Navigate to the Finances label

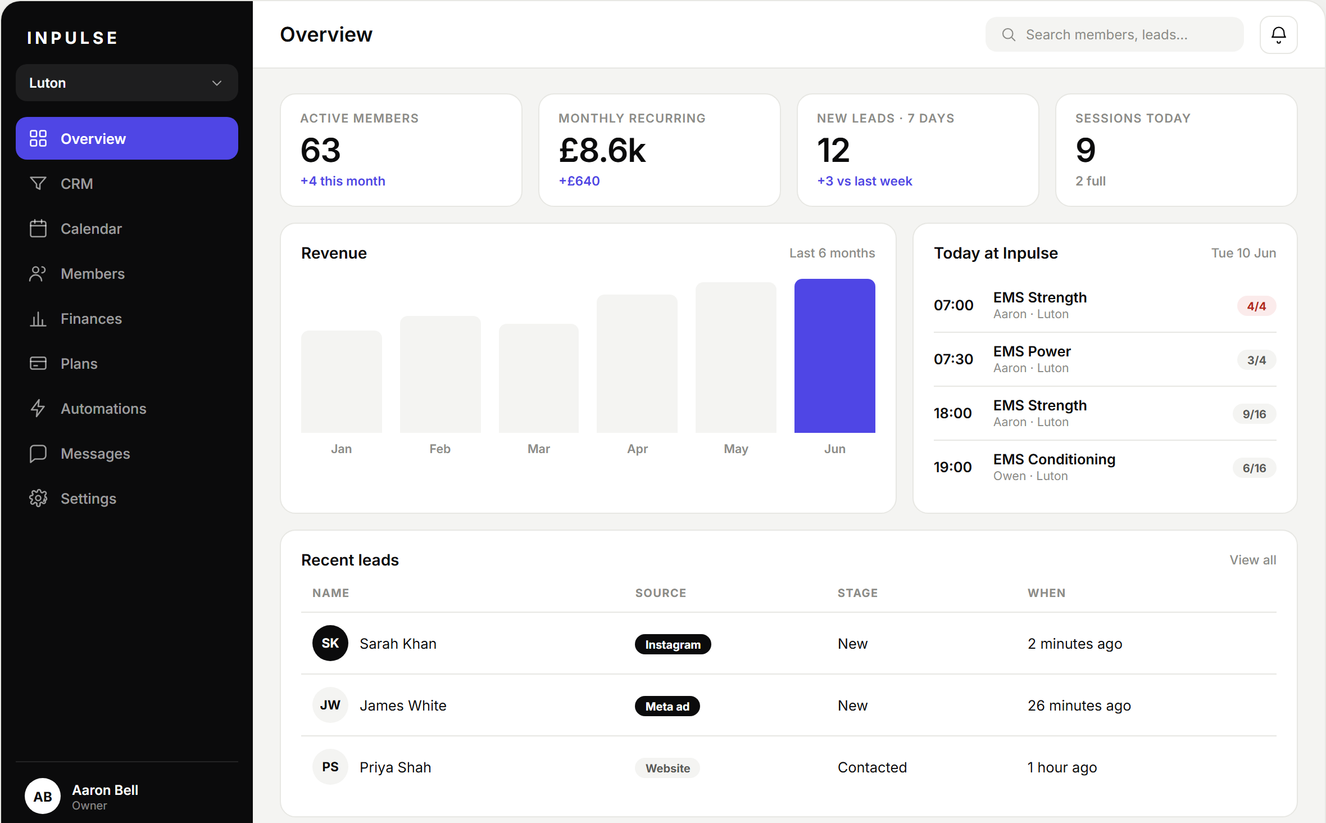pos(91,319)
